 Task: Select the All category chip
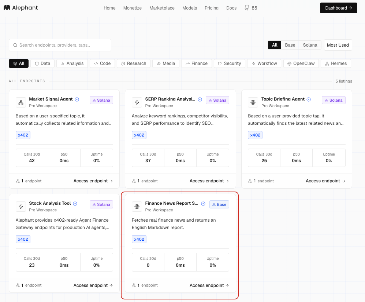(19, 63)
